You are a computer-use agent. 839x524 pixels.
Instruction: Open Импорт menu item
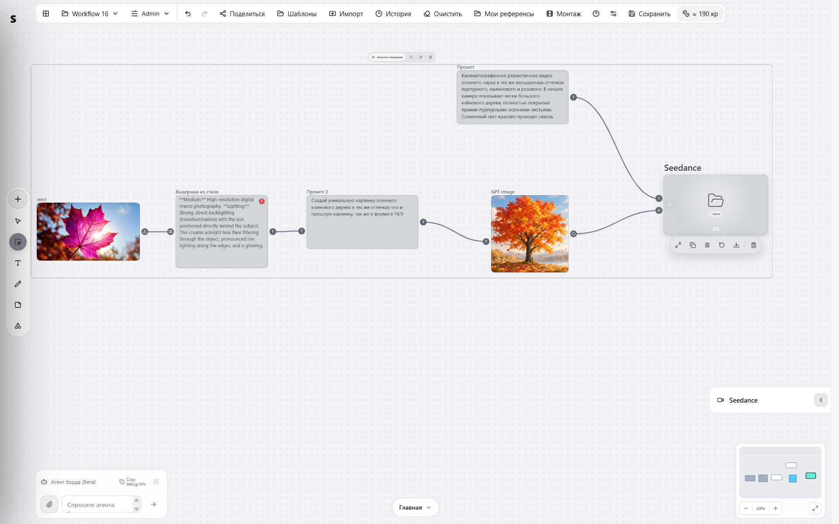pyautogui.click(x=346, y=14)
